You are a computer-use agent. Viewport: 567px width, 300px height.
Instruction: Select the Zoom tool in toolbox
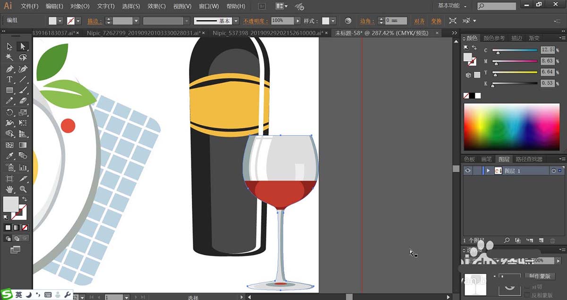click(x=22, y=189)
